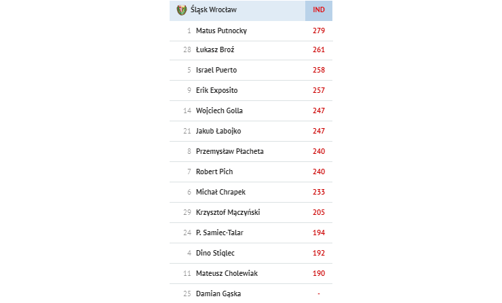Click the 279 index value for Putnocky

click(319, 31)
